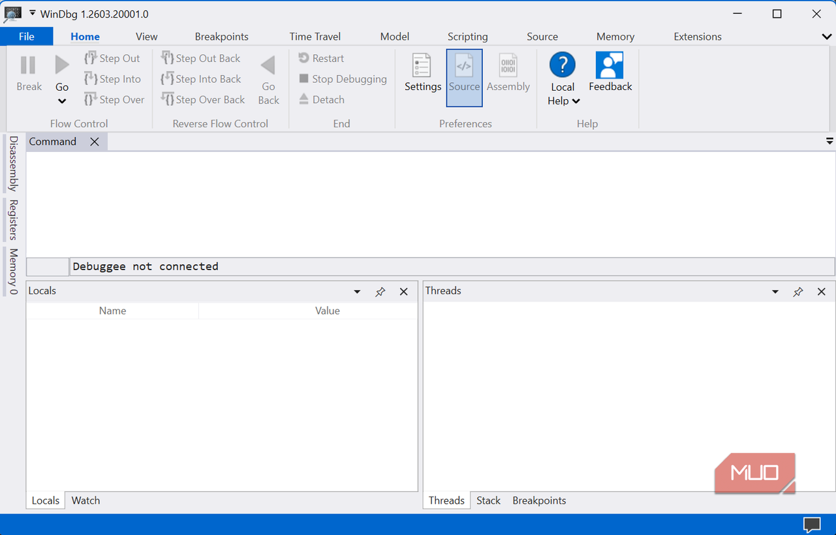Pin the Threads panel
The image size is (836, 535).
[x=798, y=292]
